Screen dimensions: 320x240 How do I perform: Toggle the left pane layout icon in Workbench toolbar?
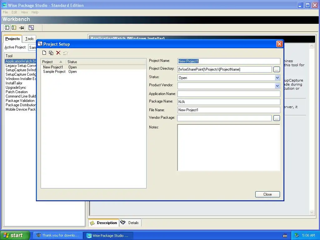[x=7, y=27]
